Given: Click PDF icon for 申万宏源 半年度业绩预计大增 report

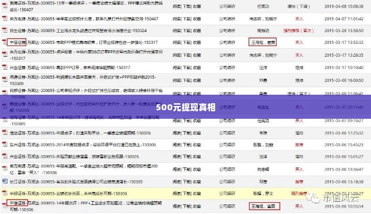Looking at the screenshot, I should click(5, 18).
